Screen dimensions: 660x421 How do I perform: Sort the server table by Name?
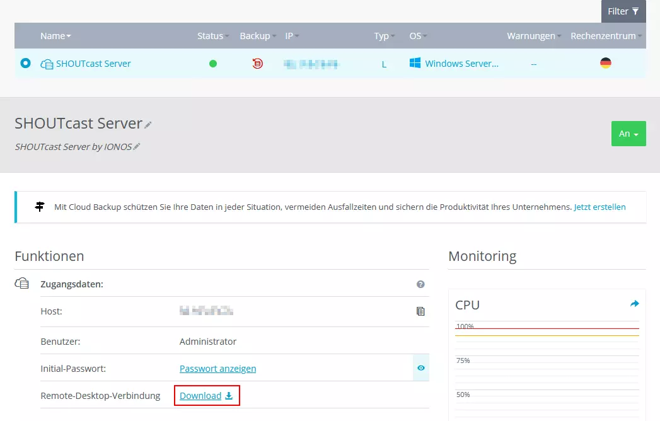tap(55, 36)
